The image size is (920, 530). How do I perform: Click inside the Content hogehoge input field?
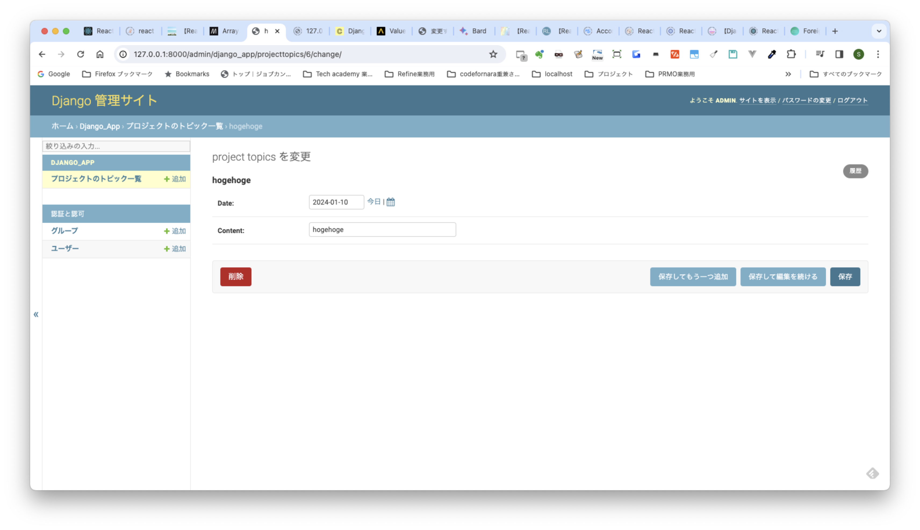[382, 229]
